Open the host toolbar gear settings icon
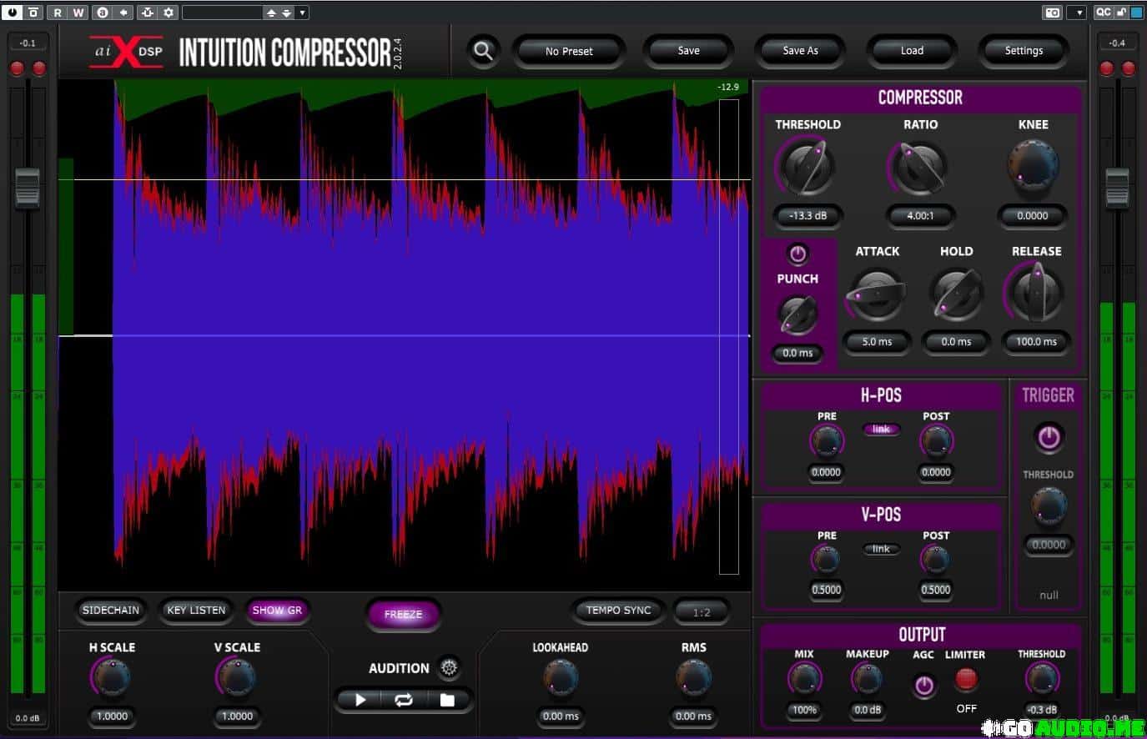1147x739 pixels. 169,13
